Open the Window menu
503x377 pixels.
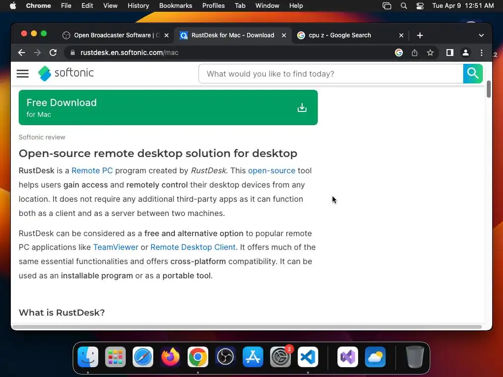point(267,6)
